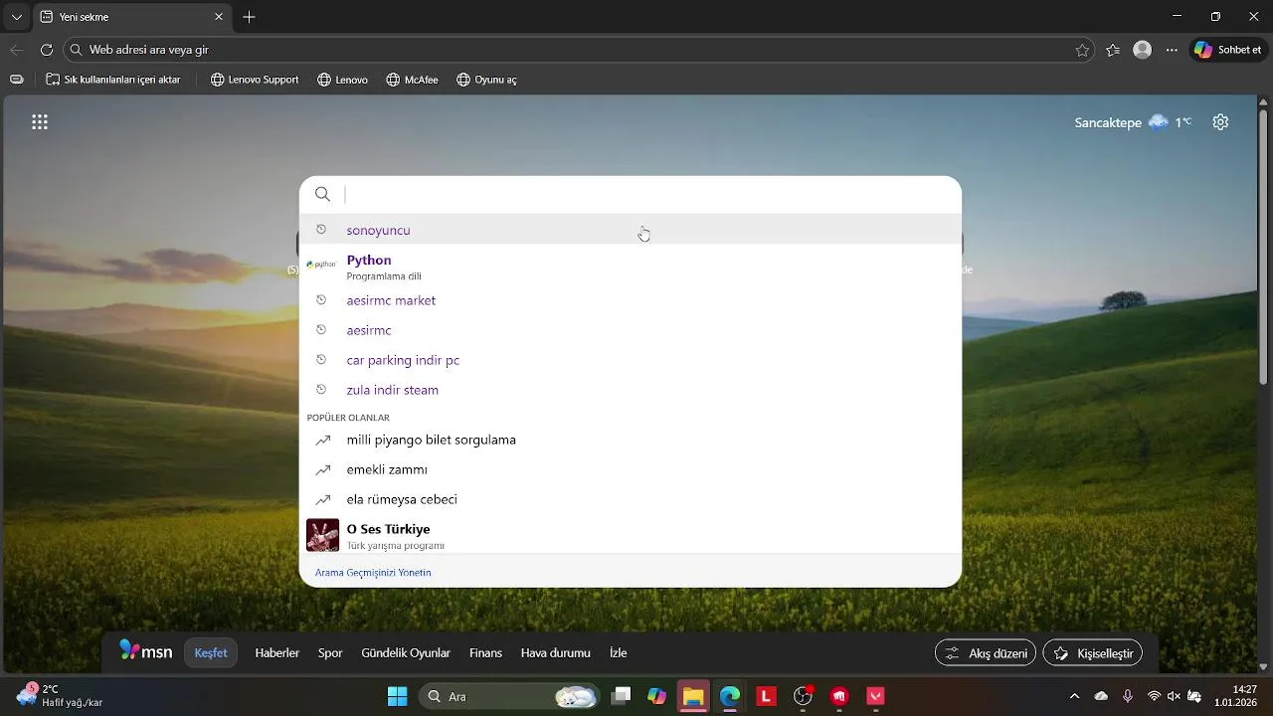Switch to İzle tab

click(618, 653)
